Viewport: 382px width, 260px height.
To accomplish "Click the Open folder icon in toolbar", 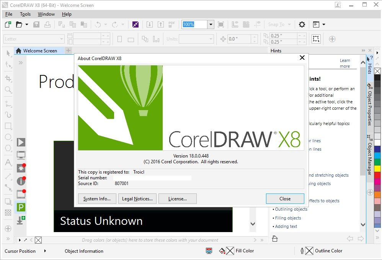I will click(x=19, y=24).
